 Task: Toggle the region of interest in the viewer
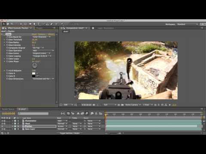[119, 105]
